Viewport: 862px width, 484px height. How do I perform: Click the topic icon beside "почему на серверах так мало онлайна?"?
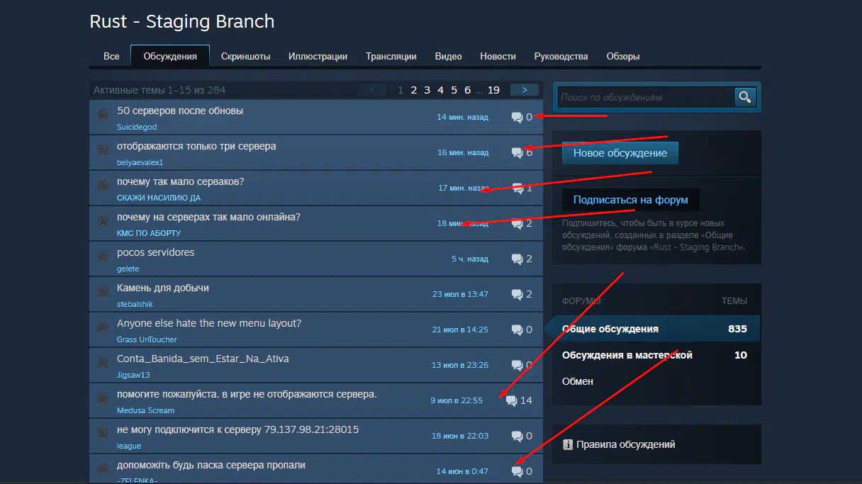[x=103, y=221]
